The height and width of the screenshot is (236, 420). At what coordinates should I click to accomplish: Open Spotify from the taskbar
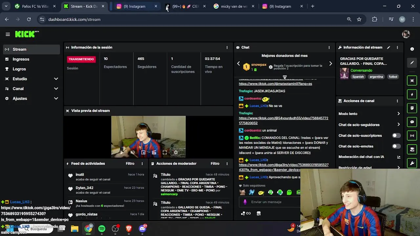point(102,228)
